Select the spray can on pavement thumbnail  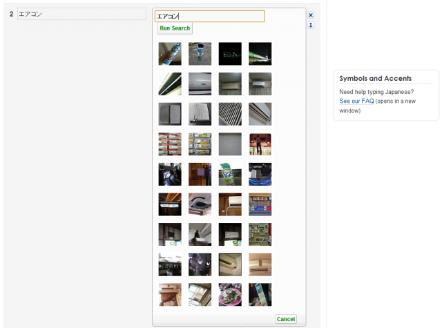coord(200,54)
